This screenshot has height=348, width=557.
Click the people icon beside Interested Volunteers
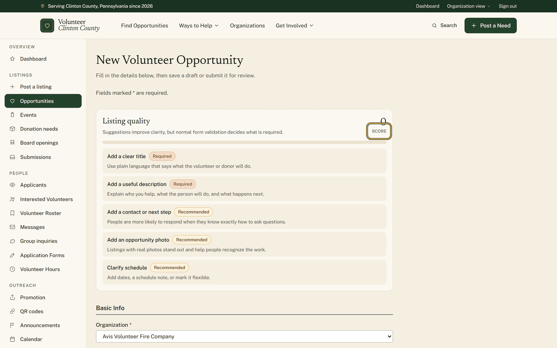13,199
